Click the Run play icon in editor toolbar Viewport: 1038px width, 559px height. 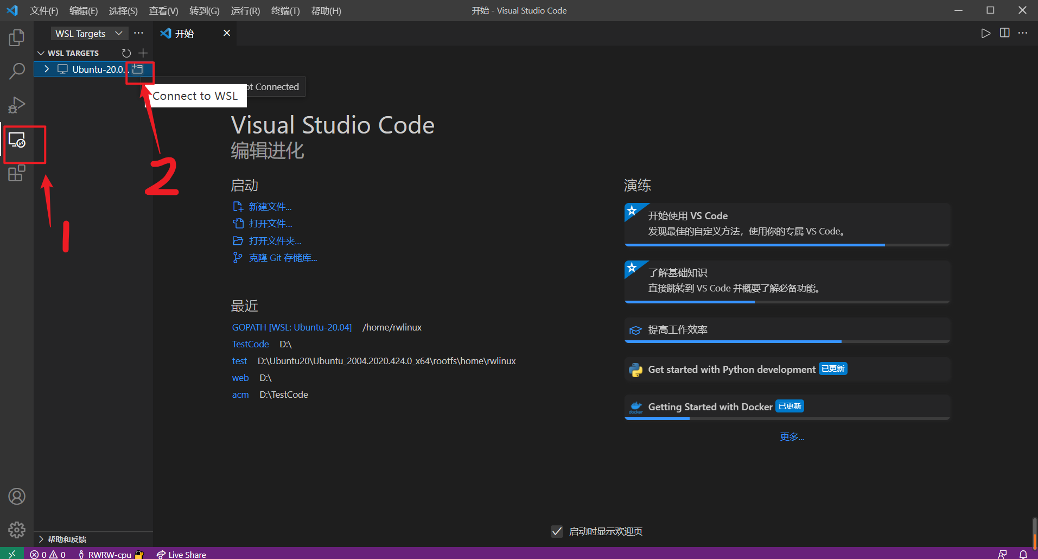click(x=986, y=33)
